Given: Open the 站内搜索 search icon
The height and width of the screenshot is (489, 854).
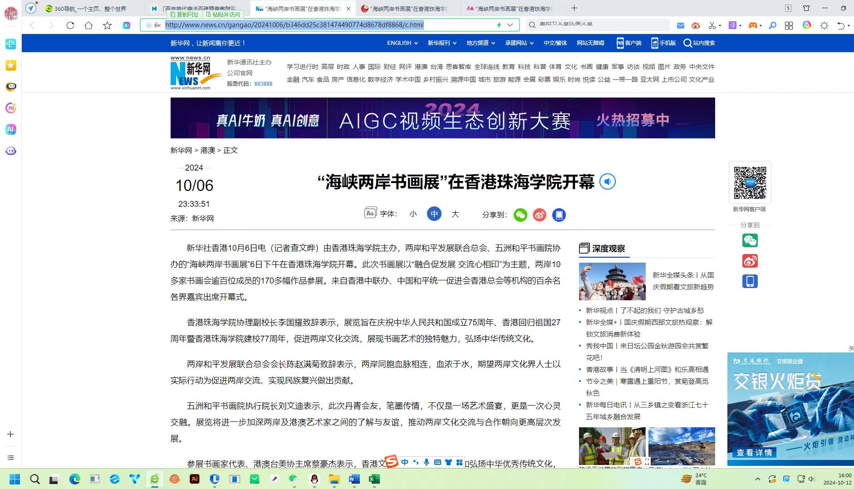Looking at the screenshot, I should [687, 43].
